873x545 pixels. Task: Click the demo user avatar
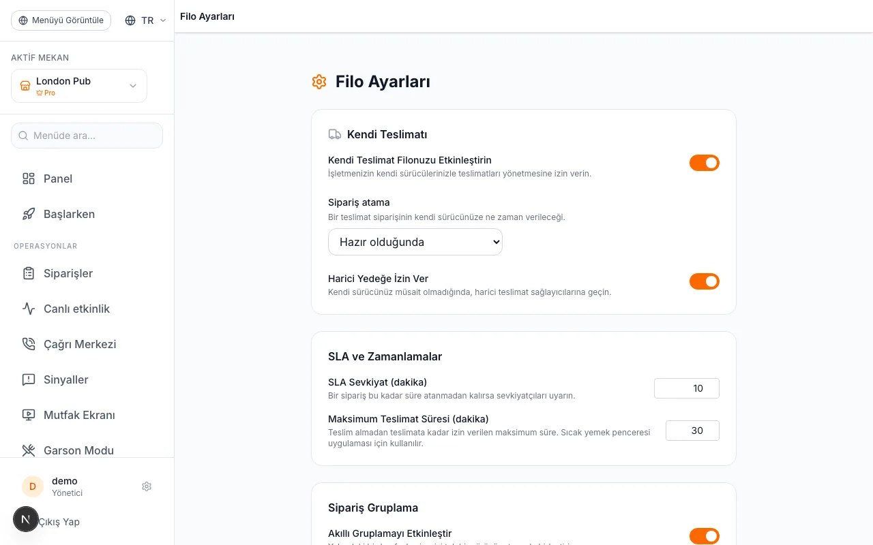[33, 486]
